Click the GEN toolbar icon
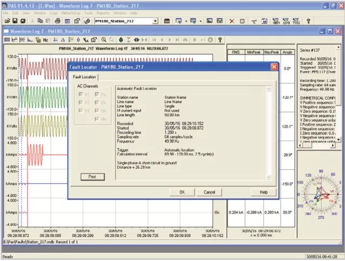 [277, 21]
